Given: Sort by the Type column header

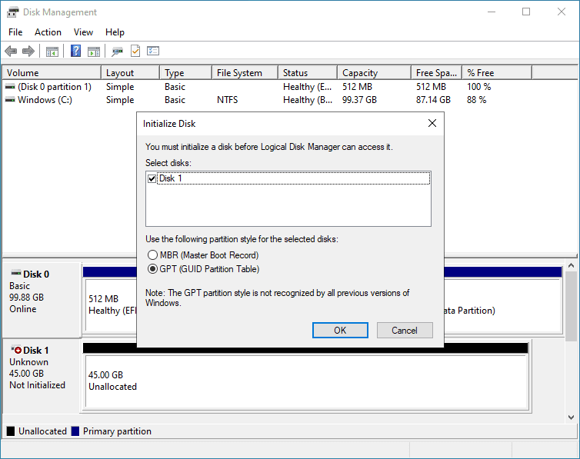Looking at the screenshot, I should tap(186, 73).
